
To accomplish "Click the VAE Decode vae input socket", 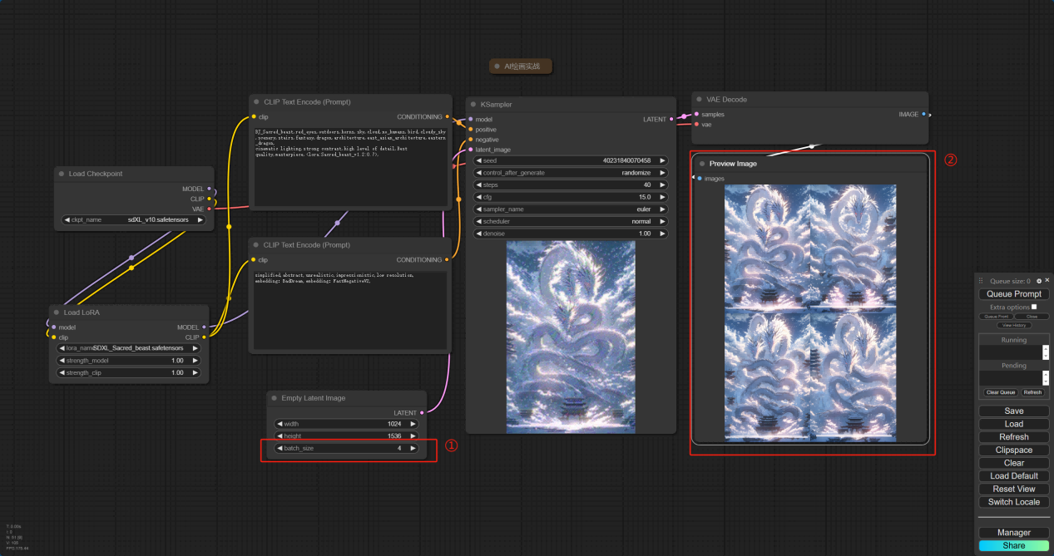I will pos(696,125).
